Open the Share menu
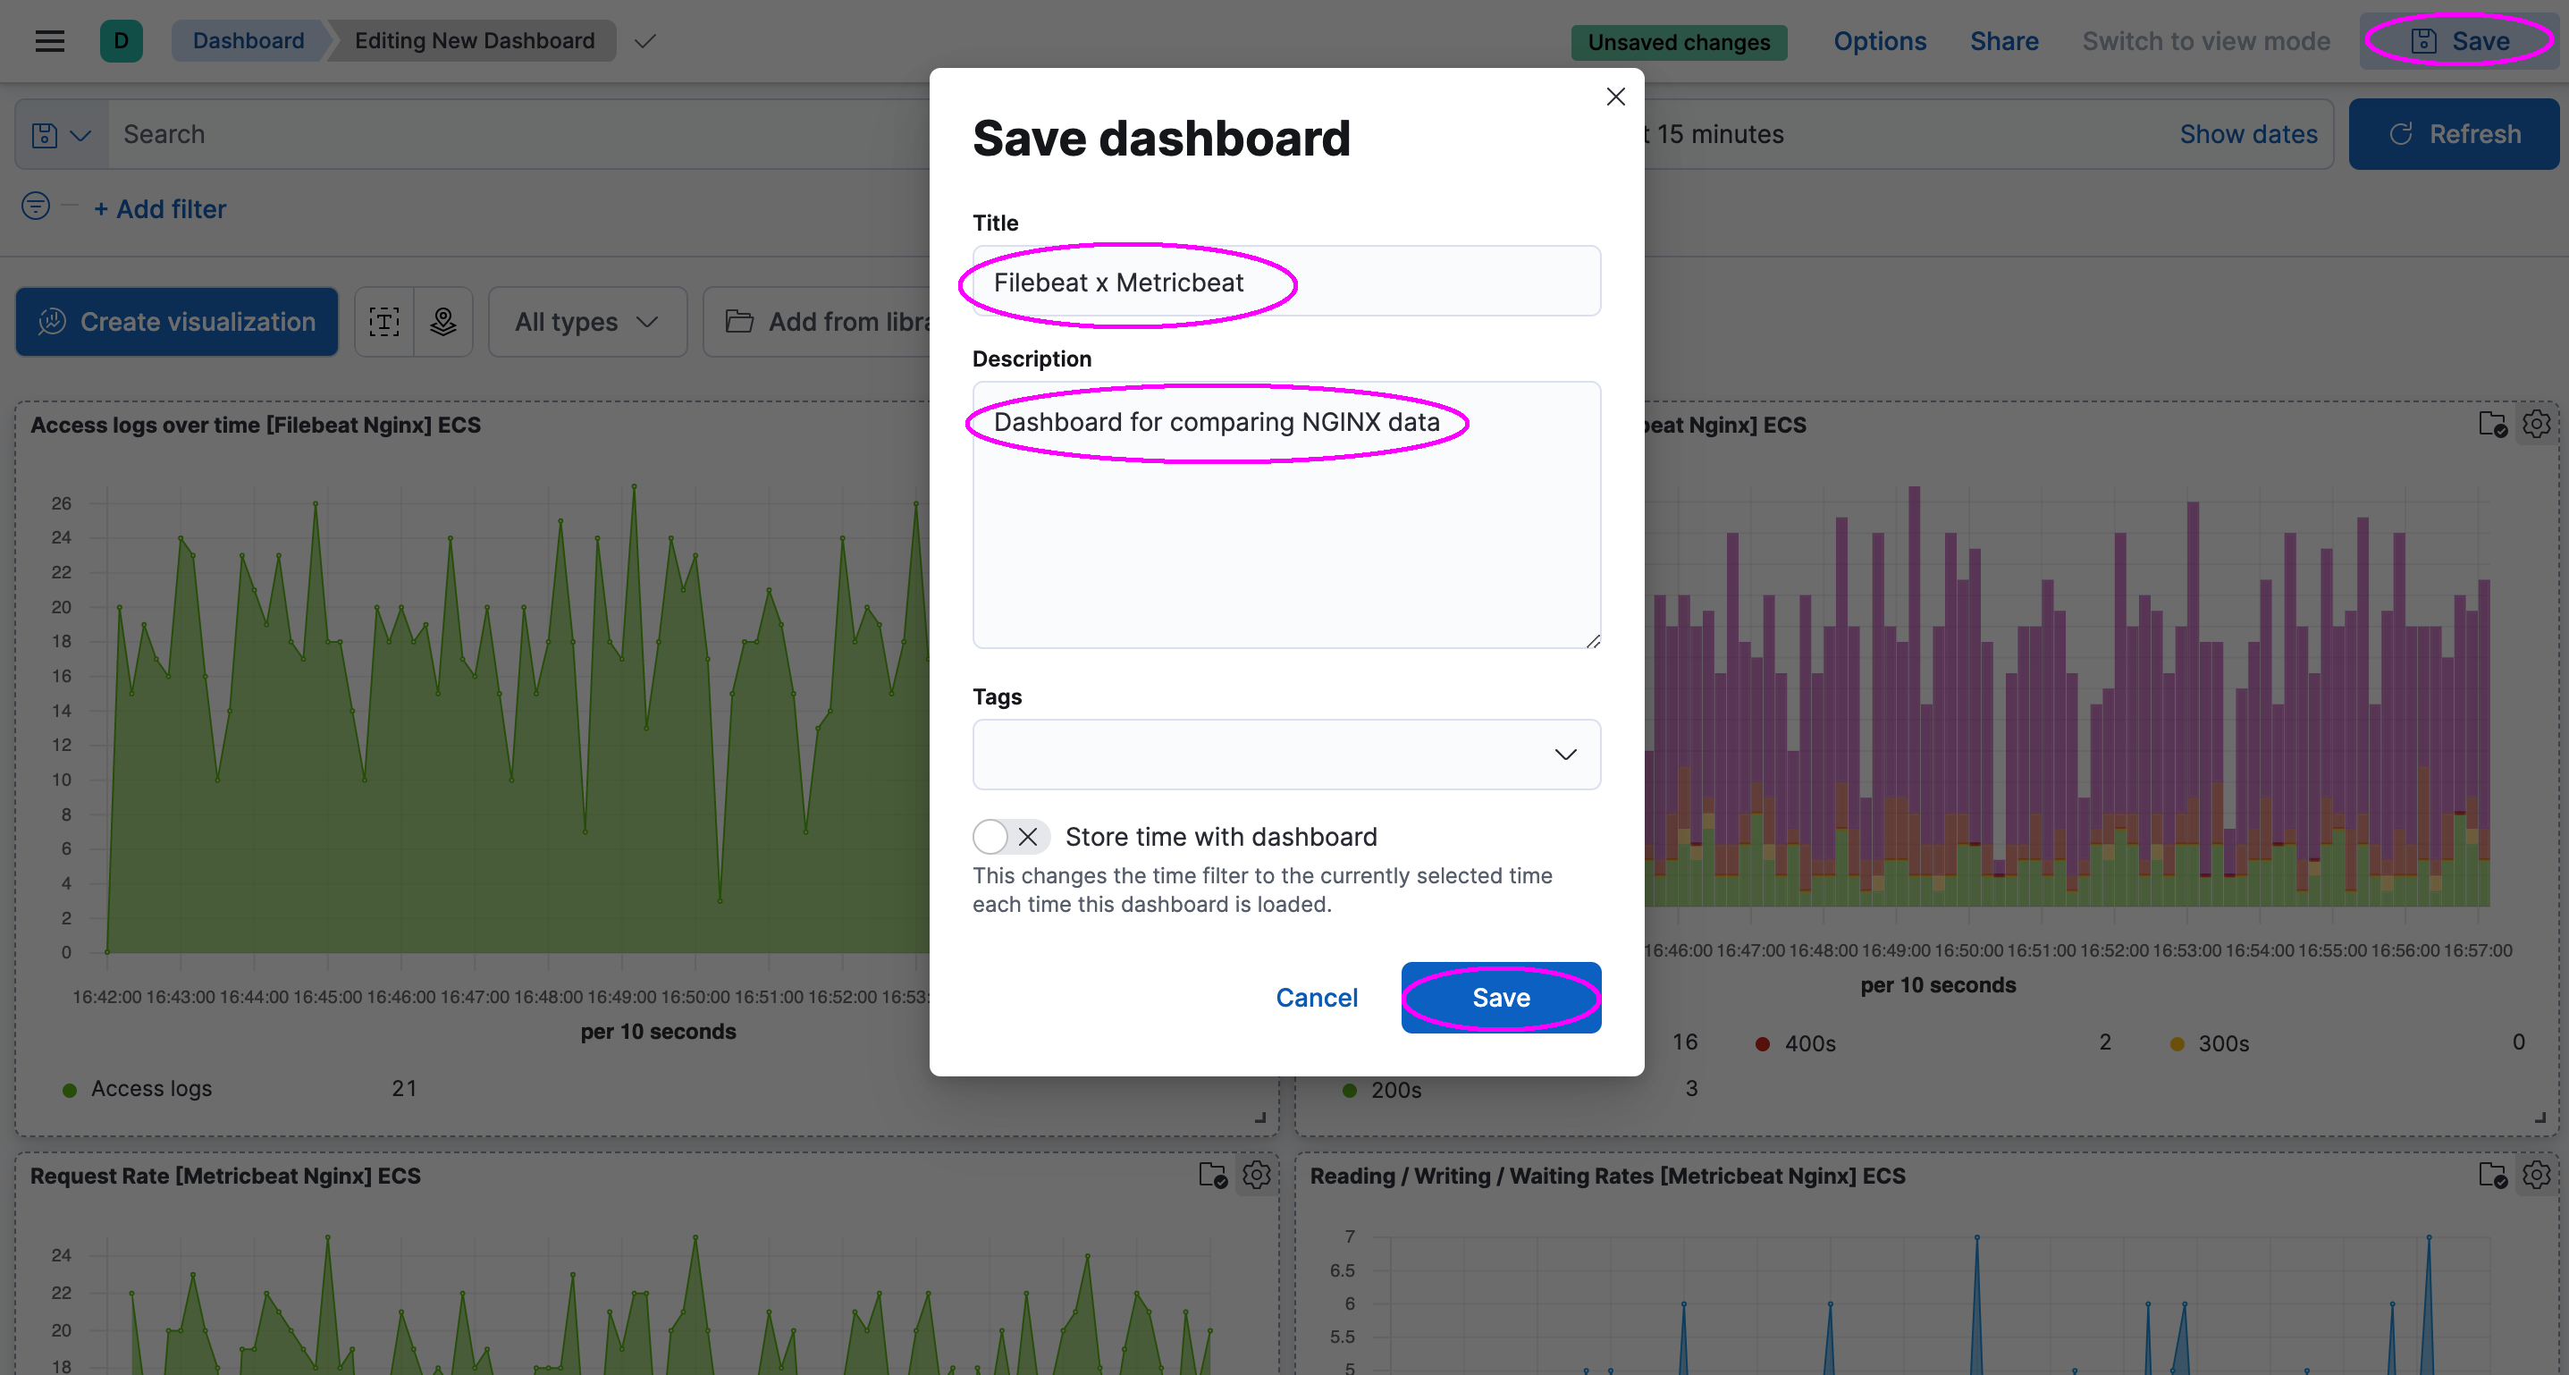Screen dimensions: 2569x1375 2003,41
